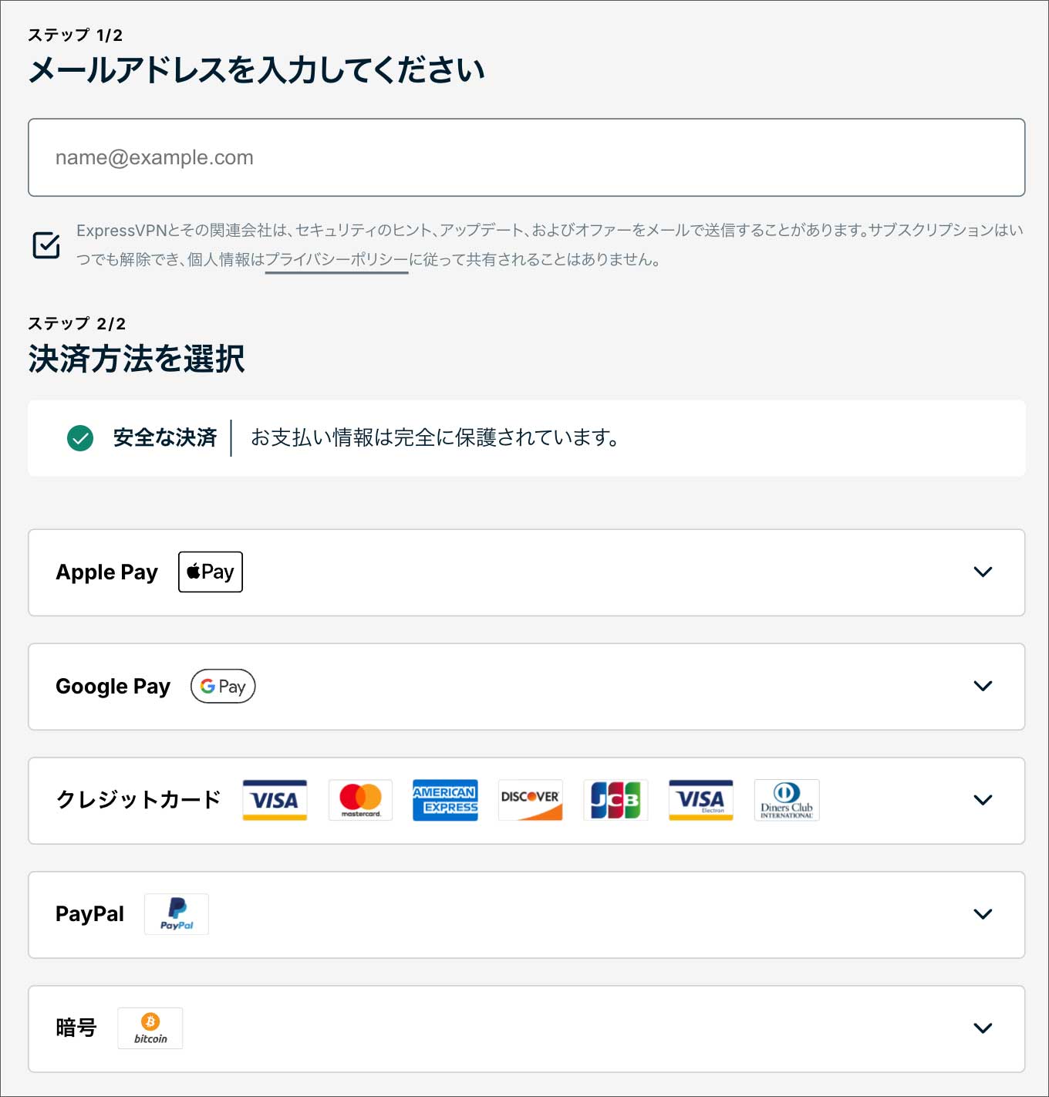Viewport: 1049px width, 1097px height.
Task: Expand the PayPal payment chevron
Action: 982,914
